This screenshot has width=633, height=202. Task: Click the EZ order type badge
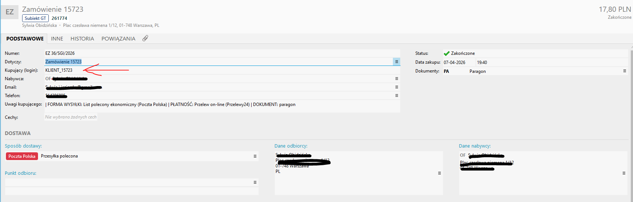(10, 12)
